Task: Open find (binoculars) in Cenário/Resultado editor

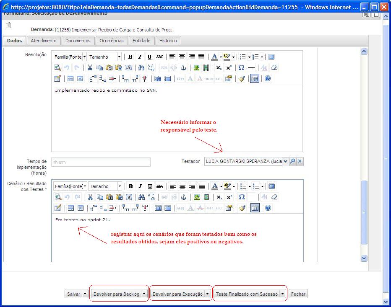Action: pos(141,197)
